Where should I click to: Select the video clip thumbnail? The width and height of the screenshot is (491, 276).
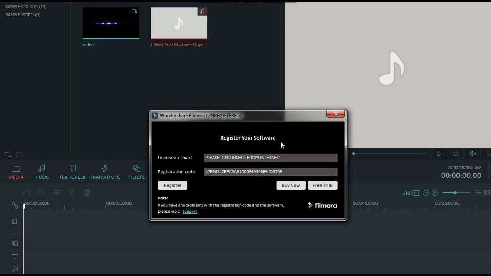coord(111,23)
